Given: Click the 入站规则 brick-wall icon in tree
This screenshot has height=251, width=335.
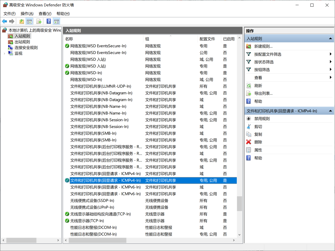Looking at the screenshot, I should click(x=11, y=36).
